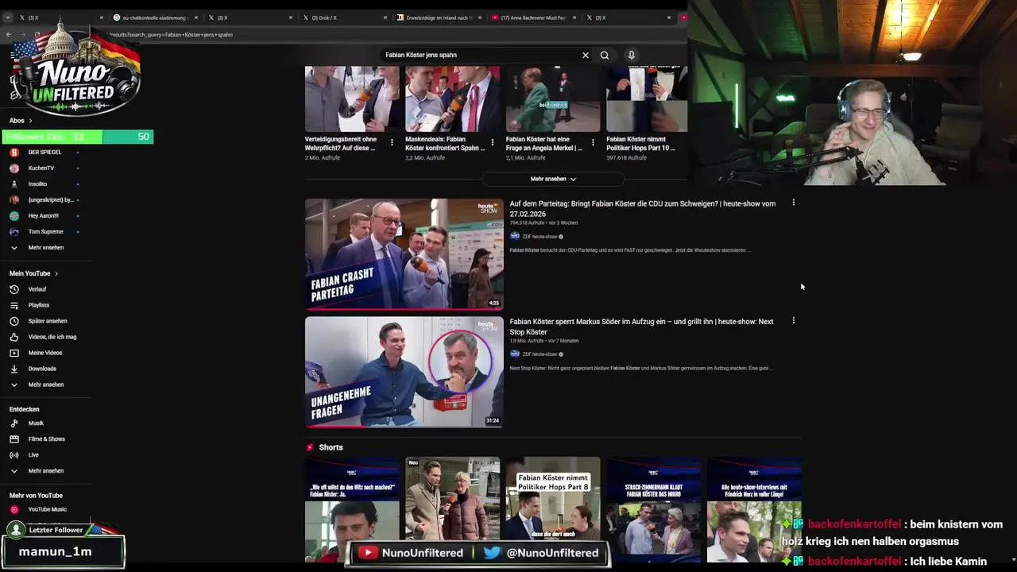Screen dimensions: 1017x572
Task: Switch to the Anna Bachmeier YouTube tab
Action: (x=532, y=17)
